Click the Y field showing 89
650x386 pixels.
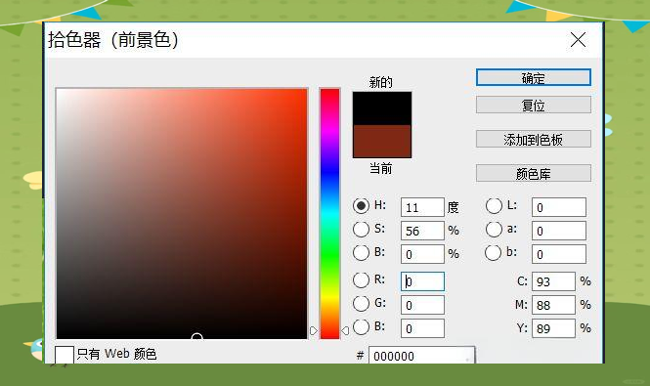(553, 328)
